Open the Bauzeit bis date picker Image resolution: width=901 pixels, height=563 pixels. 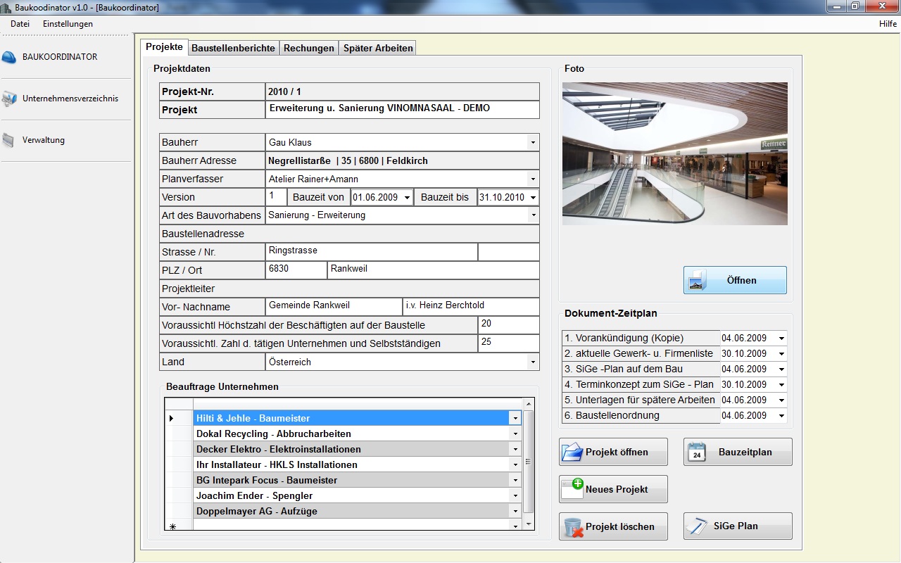click(x=533, y=198)
